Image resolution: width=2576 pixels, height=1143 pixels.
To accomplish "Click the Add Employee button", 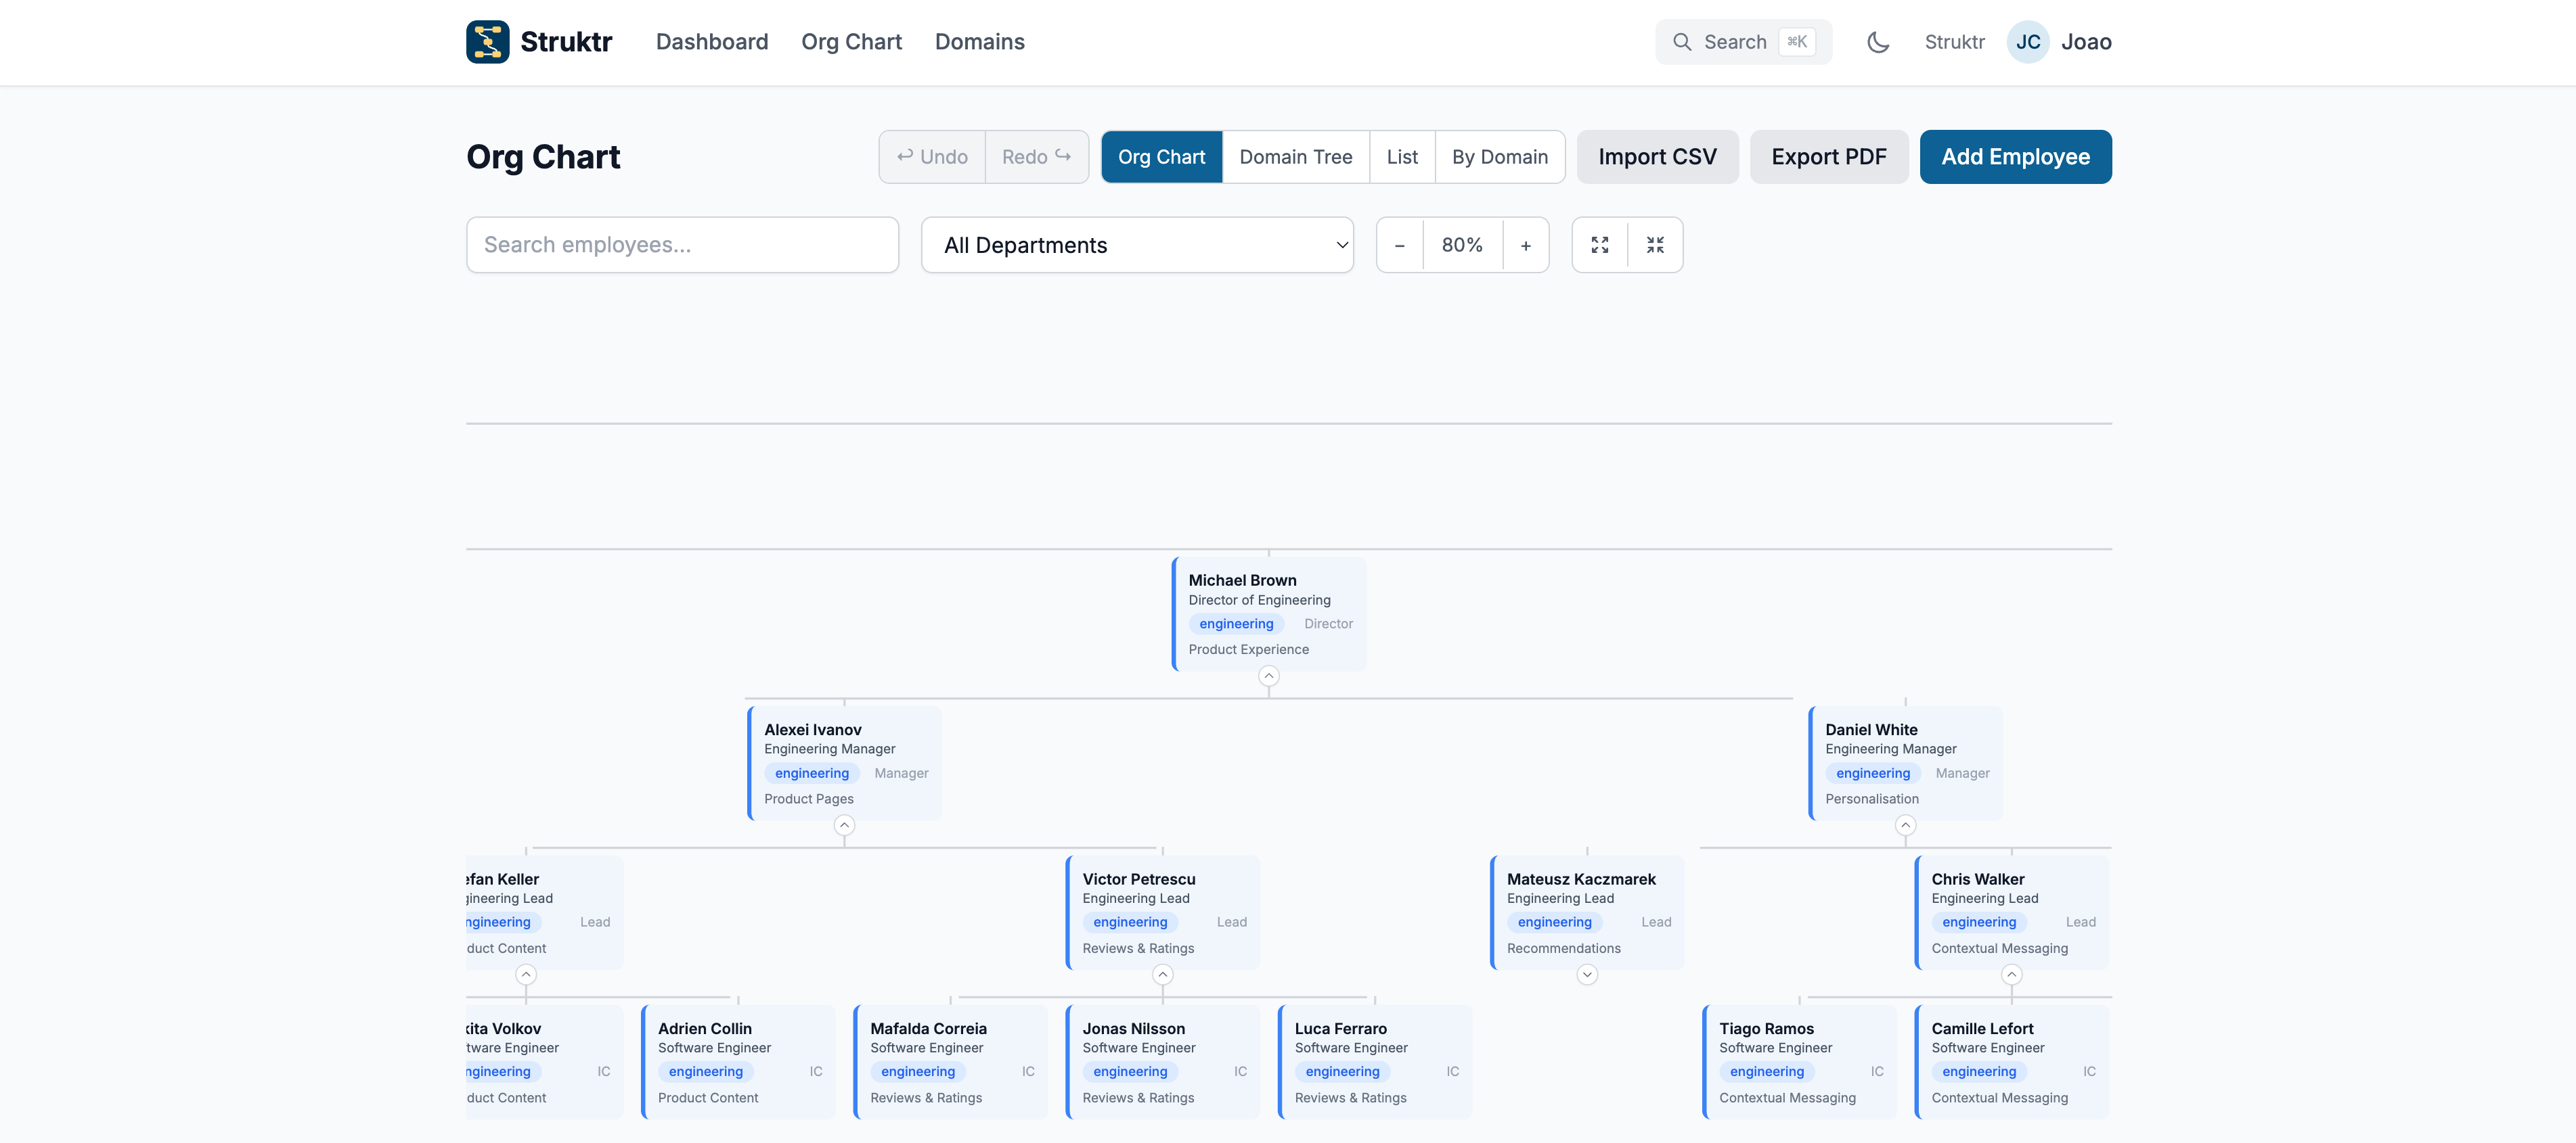I will (x=2015, y=157).
